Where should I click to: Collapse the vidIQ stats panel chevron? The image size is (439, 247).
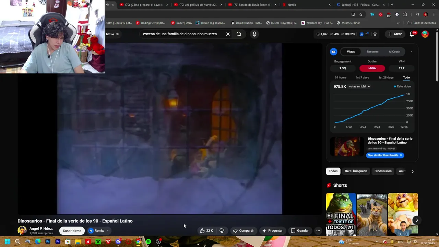pyautogui.click(x=411, y=51)
